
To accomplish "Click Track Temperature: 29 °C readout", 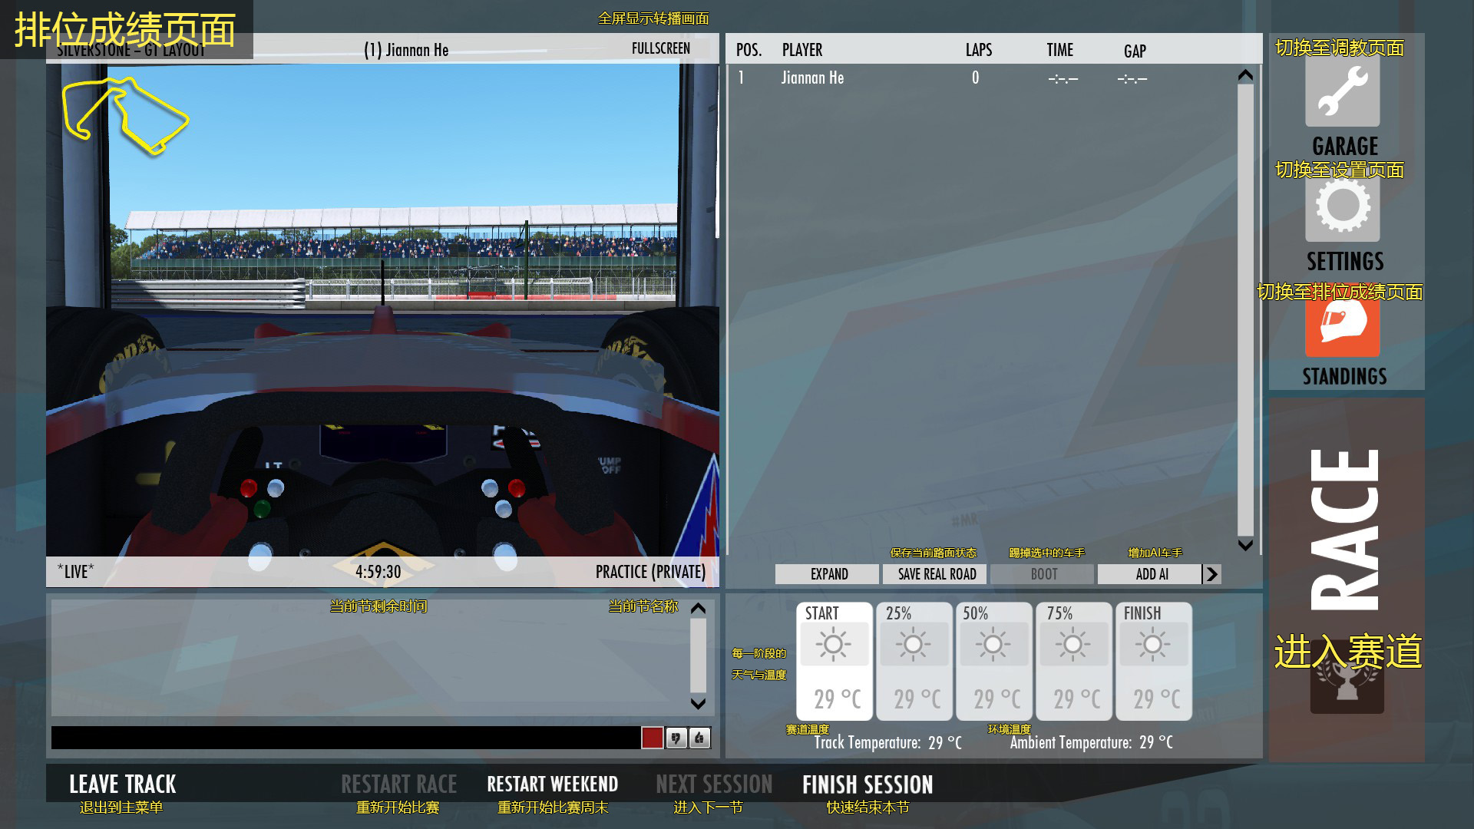I will coord(887,742).
